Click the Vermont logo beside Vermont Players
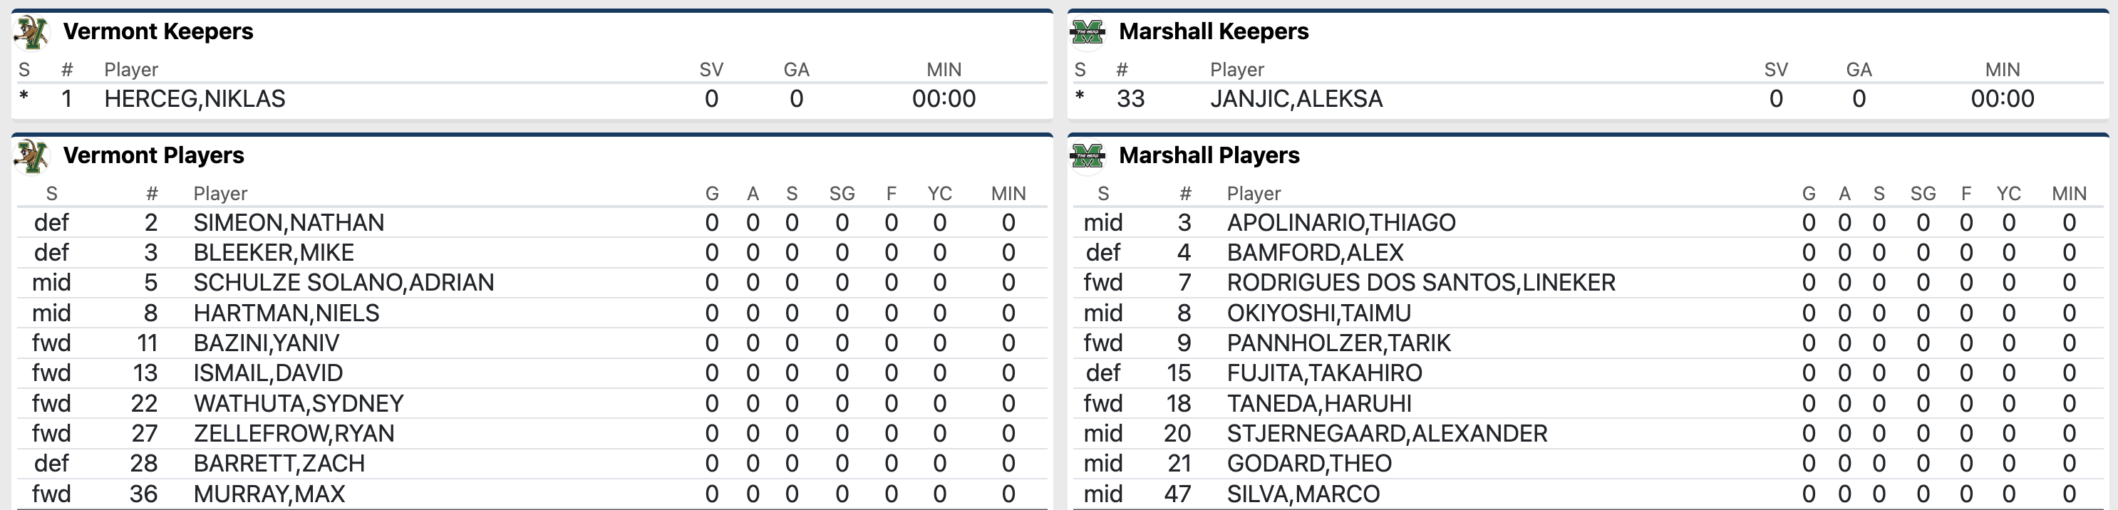The height and width of the screenshot is (510, 2118). [32, 156]
